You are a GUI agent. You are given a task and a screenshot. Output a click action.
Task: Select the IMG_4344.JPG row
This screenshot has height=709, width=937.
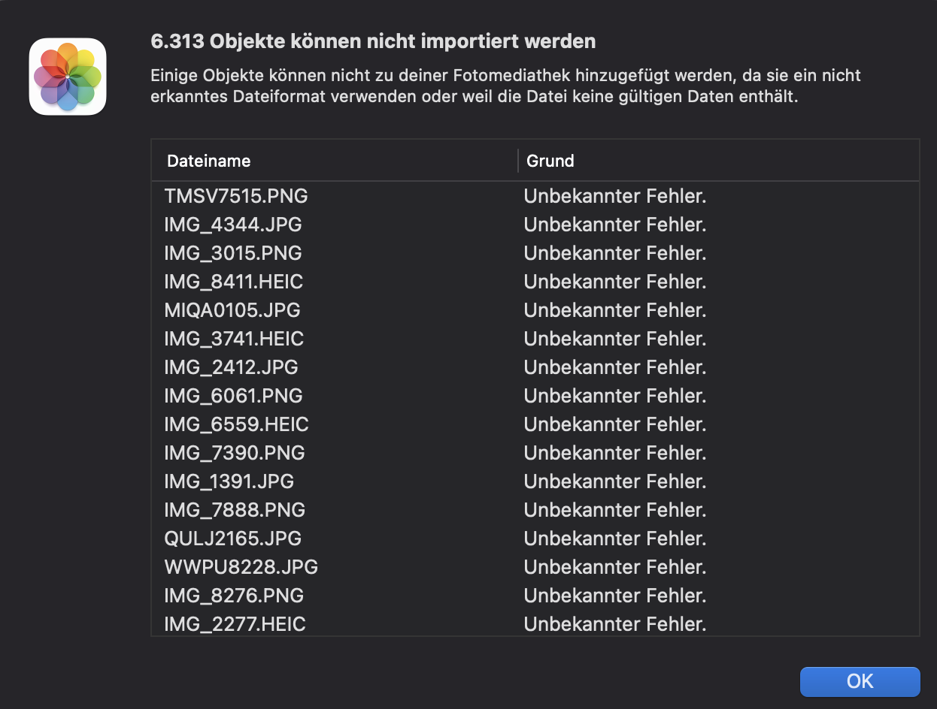[233, 225]
